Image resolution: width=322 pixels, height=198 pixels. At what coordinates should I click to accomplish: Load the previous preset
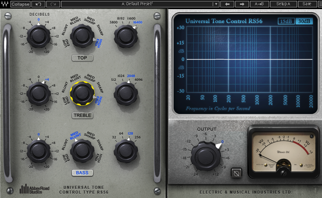click(227, 4)
